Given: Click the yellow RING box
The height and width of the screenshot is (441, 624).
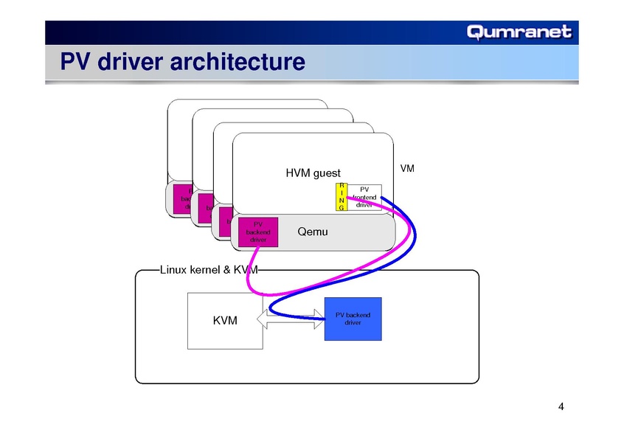Looking at the screenshot, I should pos(341,197).
